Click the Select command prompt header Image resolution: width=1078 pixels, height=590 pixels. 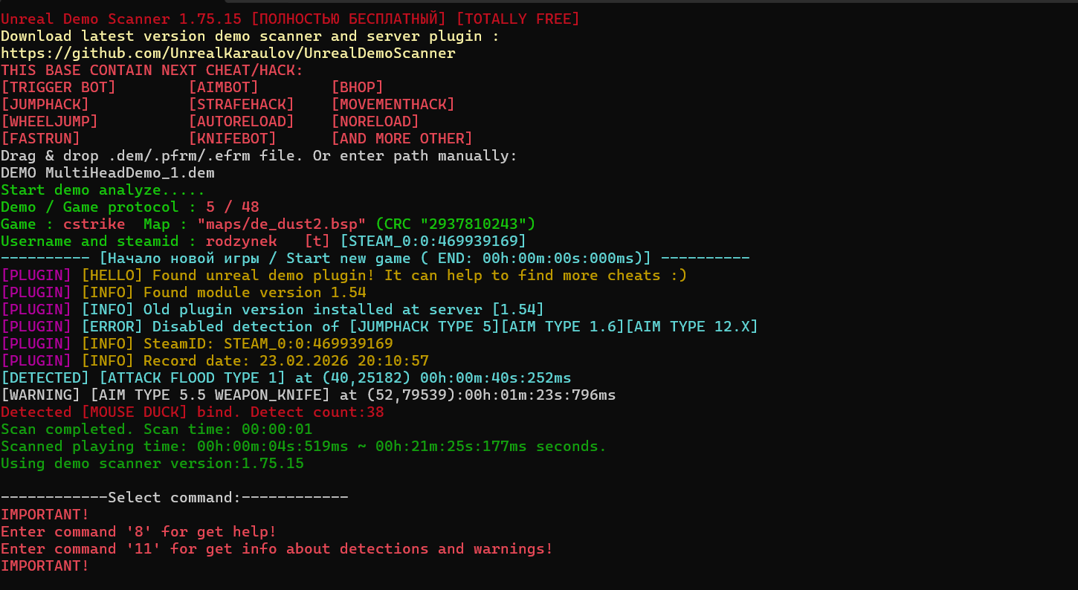(174, 498)
